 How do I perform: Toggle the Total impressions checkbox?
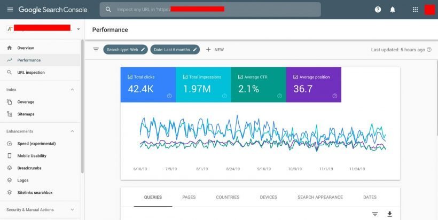[185, 77]
